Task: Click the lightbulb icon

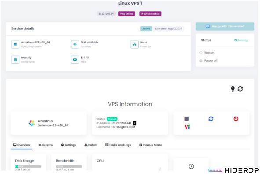Action: pos(233,89)
